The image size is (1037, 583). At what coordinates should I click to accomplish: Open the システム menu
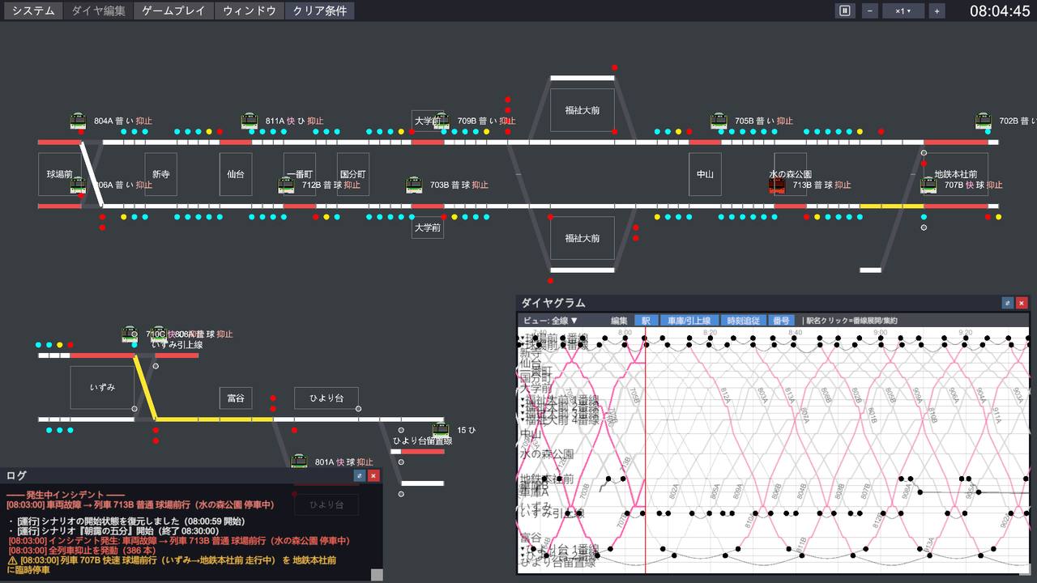(33, 11)
